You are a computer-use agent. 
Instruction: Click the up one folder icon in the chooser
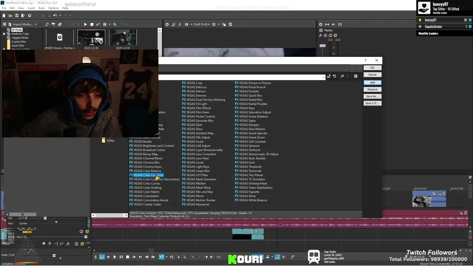coord(329,76)
